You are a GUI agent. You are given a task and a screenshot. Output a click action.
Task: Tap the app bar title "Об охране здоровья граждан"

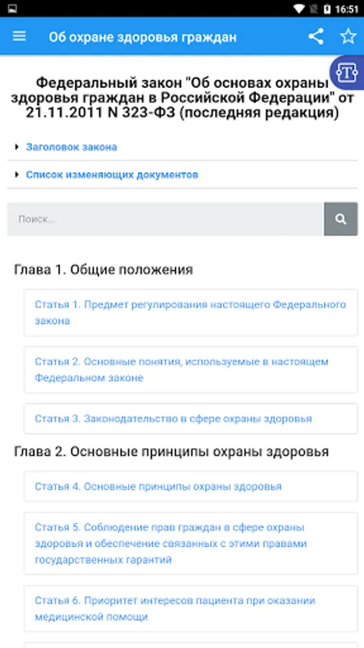pos(142,37)
